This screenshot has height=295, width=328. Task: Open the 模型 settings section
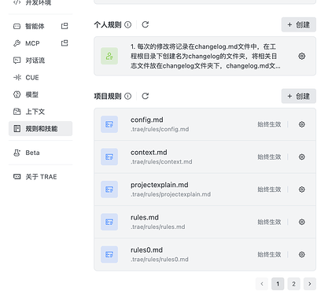tap(40, 94)
